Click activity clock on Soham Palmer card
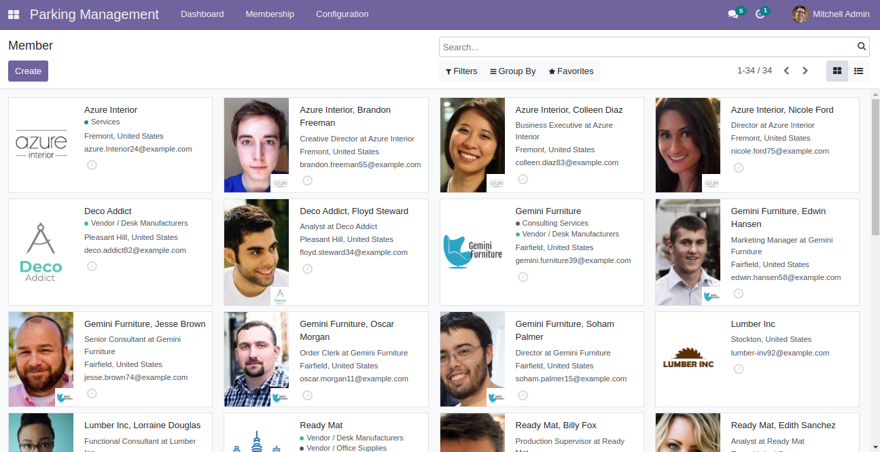This screenshot has width=880, height=452. pyautogui.click(x=523, y=396)
